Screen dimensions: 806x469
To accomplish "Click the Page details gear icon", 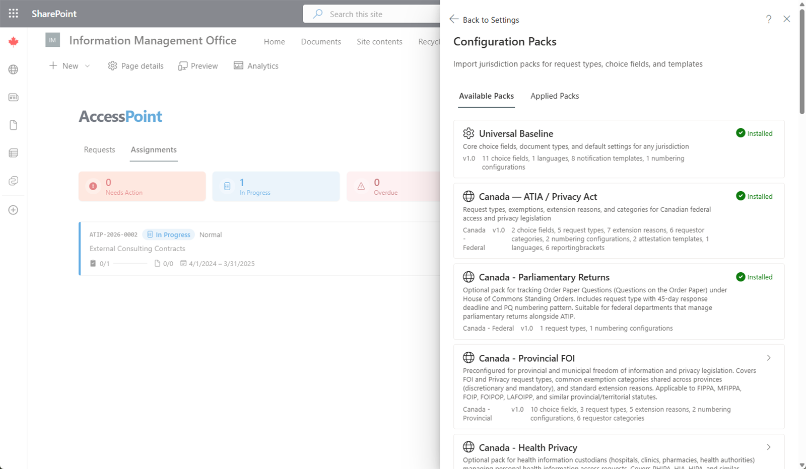I will (x=112, y=65).
